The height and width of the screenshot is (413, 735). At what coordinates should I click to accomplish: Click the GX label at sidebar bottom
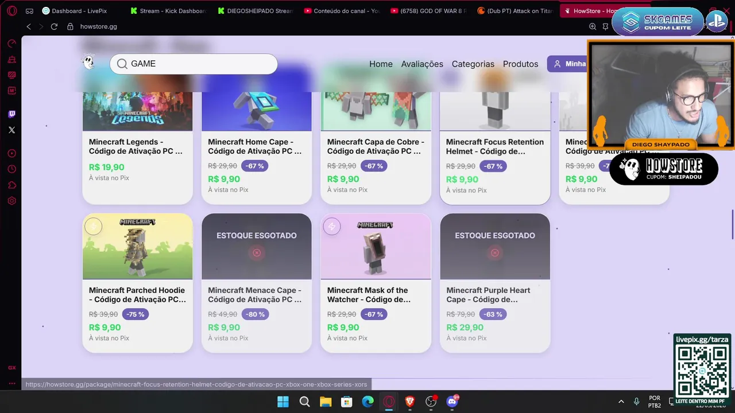tap(11, 368)
